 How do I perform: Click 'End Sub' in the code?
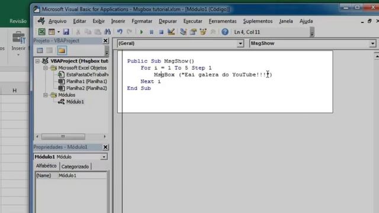click(139, 88)
